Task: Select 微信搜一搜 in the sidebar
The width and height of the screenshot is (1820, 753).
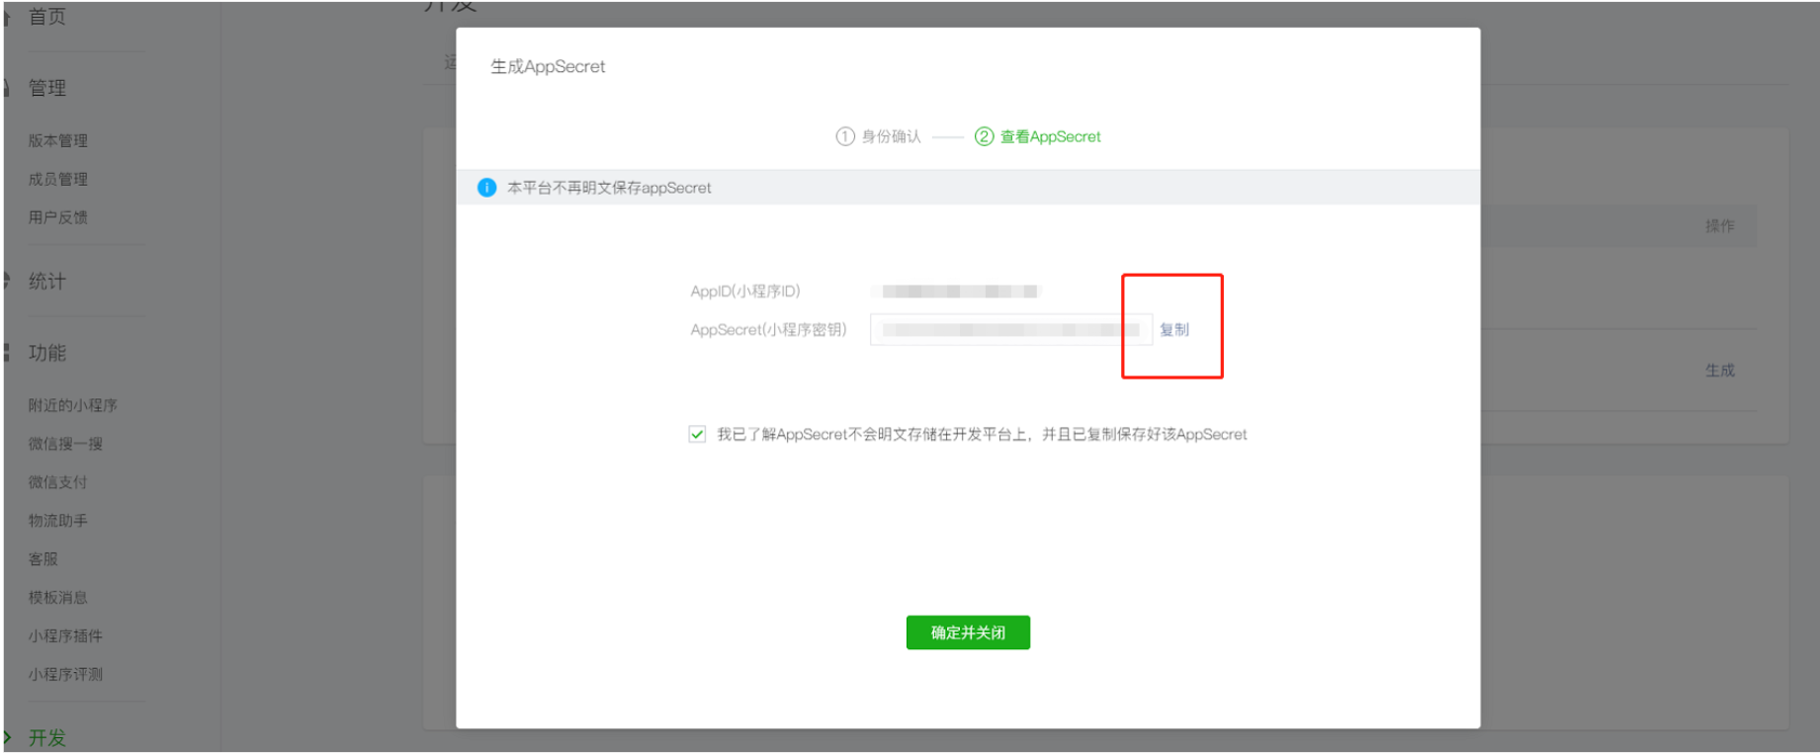Action: tap(65, 444)
